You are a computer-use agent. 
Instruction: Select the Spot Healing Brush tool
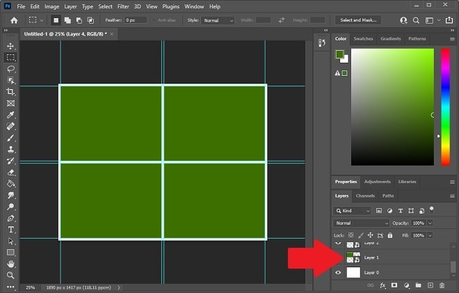coord(10,126)
